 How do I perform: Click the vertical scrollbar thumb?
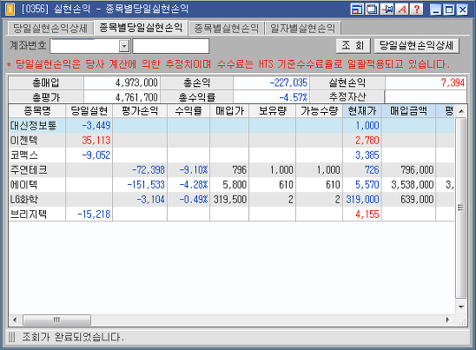point(461,208)
